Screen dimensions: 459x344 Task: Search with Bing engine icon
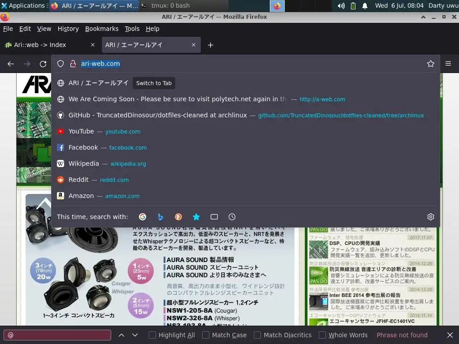click(x=160, y=217)
